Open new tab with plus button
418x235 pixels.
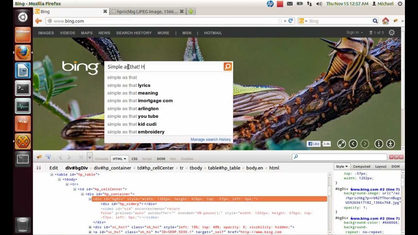[191, 11]
